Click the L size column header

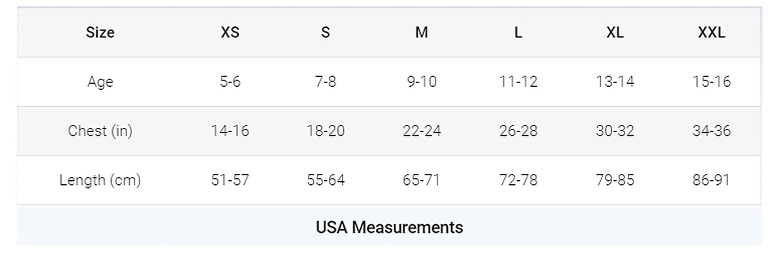point(518,33)
